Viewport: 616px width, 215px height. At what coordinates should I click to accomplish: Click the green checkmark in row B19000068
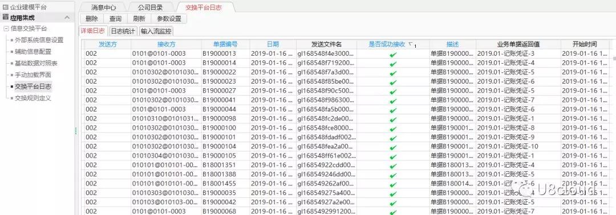393,212
